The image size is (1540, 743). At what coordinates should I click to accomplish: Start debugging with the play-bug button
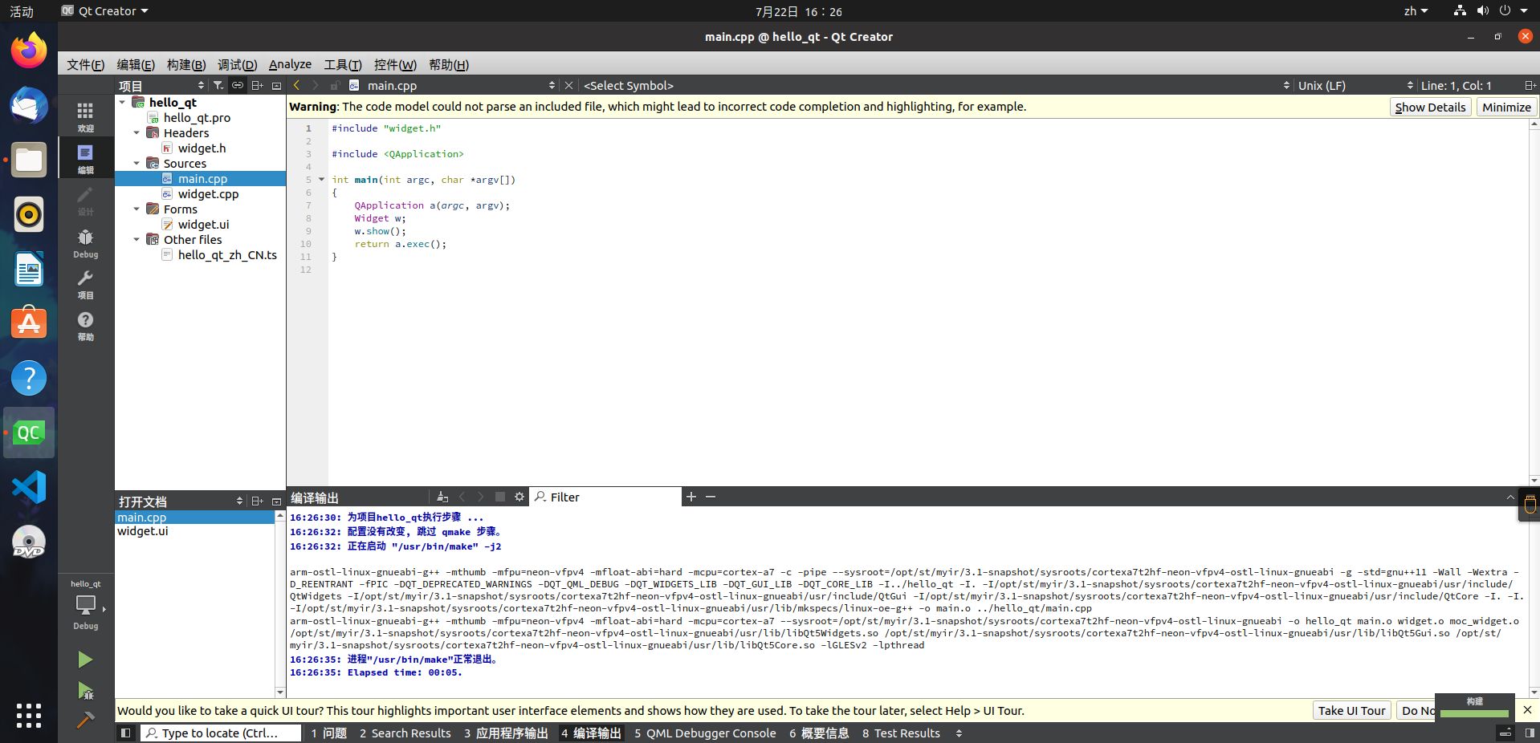coord(85,691)
